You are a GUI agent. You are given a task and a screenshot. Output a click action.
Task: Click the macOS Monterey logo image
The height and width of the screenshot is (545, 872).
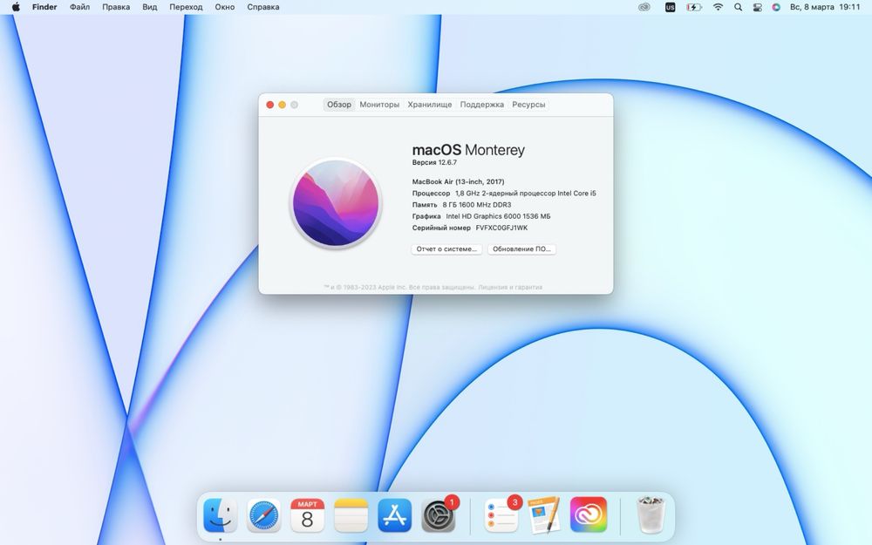[336, 203]
